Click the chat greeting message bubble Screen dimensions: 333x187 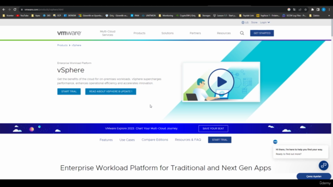pyautogui.click(x=301, y=152)
